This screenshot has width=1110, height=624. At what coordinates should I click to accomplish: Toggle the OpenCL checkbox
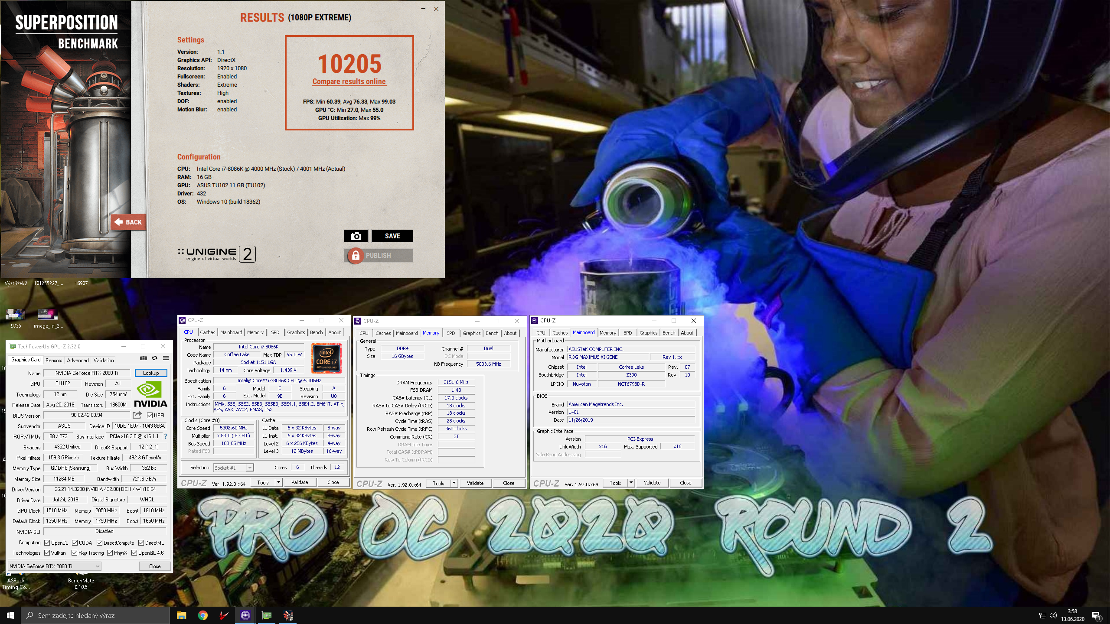pyautogui.click(x=47, y=543)
